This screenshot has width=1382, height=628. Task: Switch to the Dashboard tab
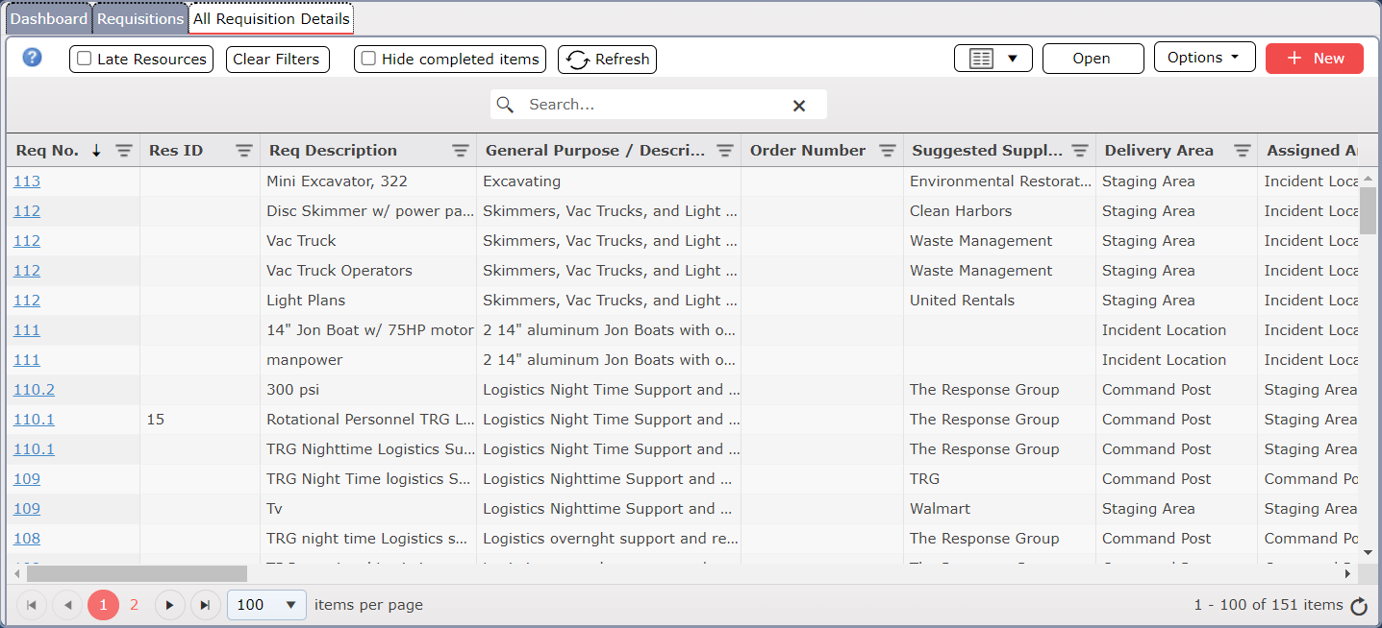tap(48, 18)
